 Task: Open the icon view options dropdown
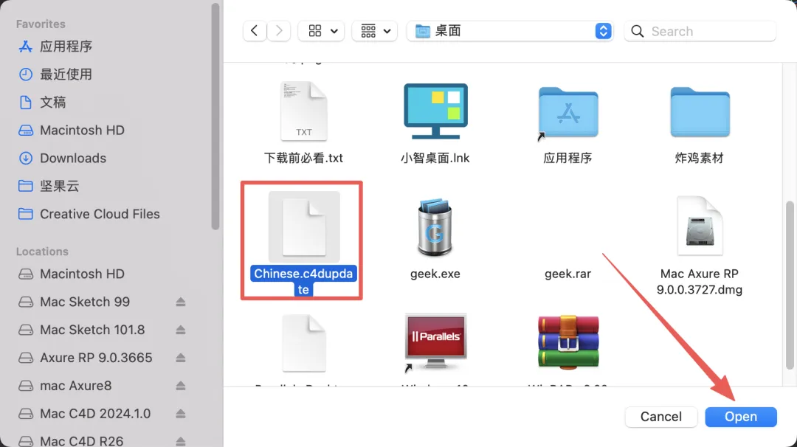click(321, 31)
